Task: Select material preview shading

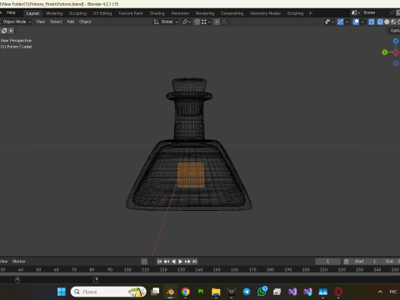Action: point(393,22)
